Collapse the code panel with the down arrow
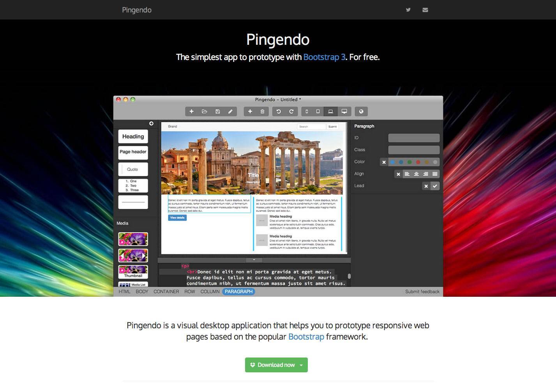The width and height of the screenshot is (556, 384). pos(254,260)
